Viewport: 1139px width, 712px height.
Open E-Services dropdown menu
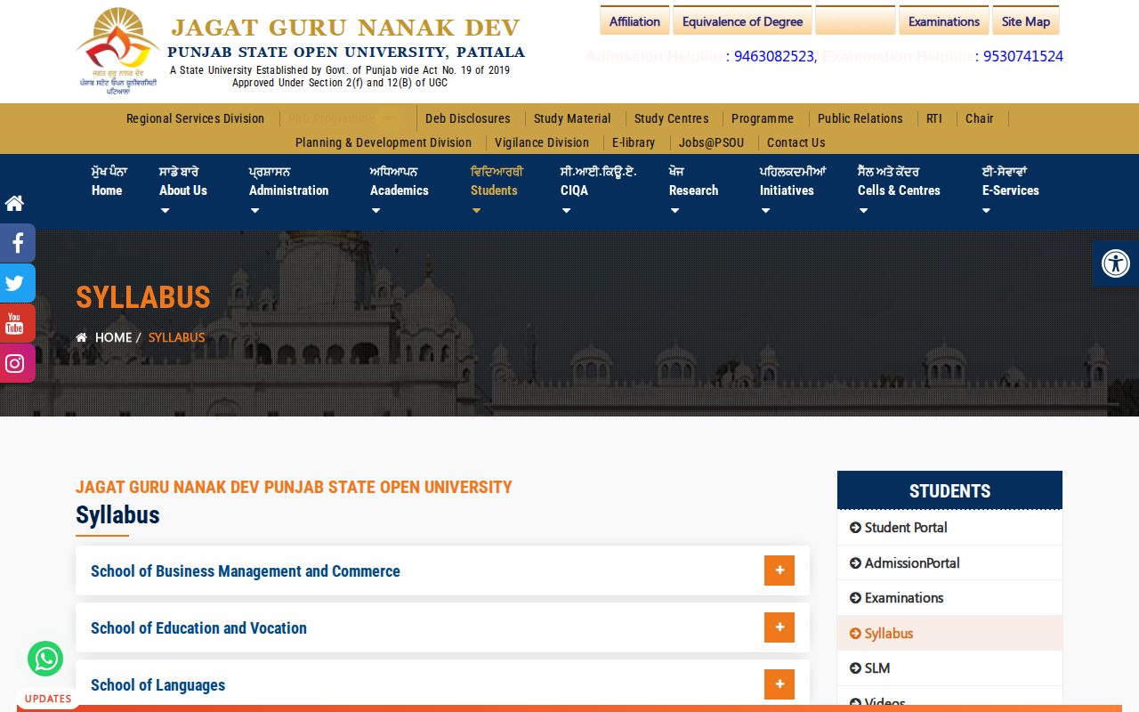click(1011, 190)
